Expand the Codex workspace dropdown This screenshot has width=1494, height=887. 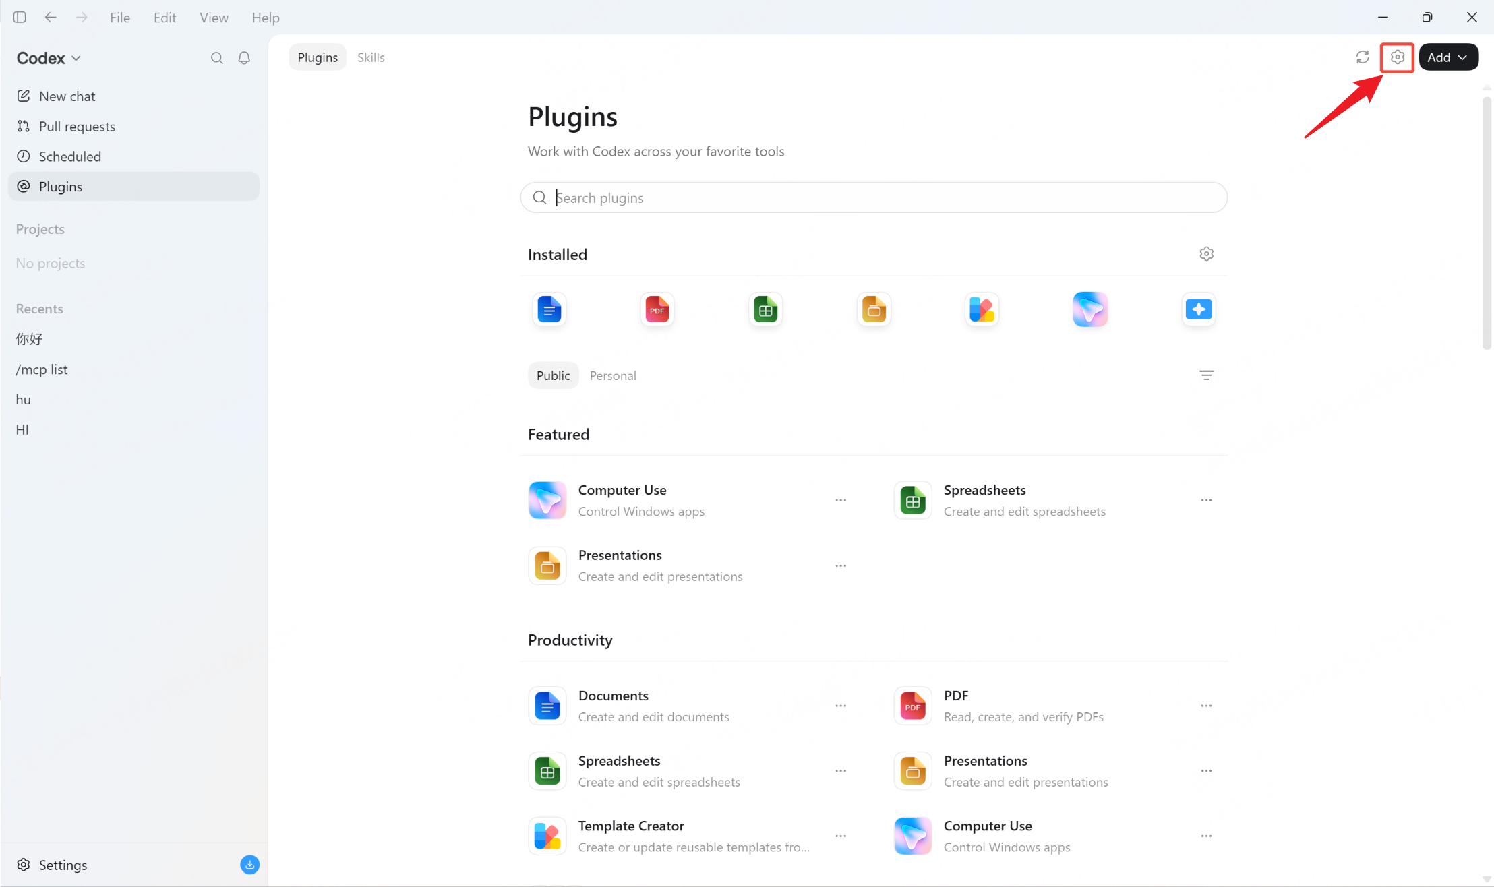(x=49, y=58)
